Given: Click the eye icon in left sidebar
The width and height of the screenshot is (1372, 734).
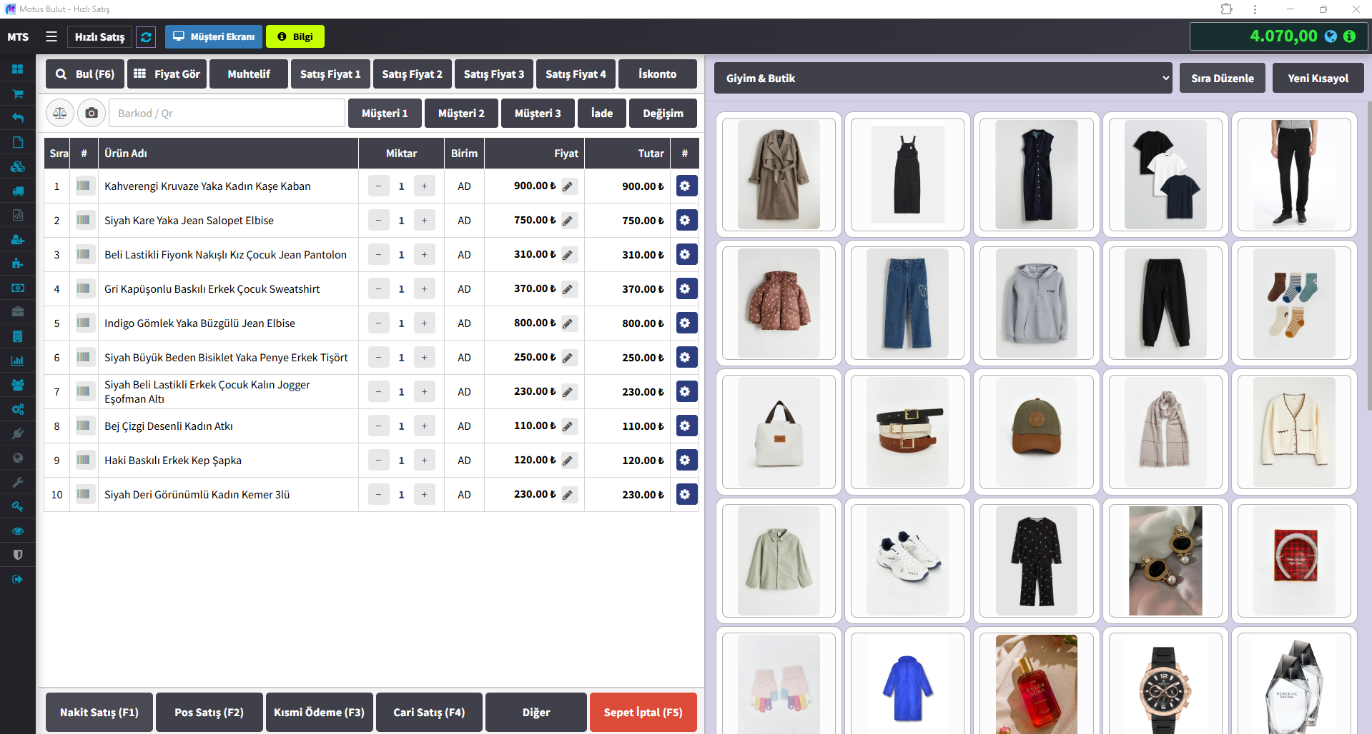Looking at the screenshot, I should tap(18, 531).
